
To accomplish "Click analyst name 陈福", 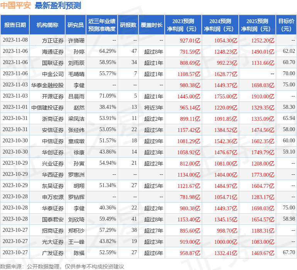I will [x=79, y=253].
